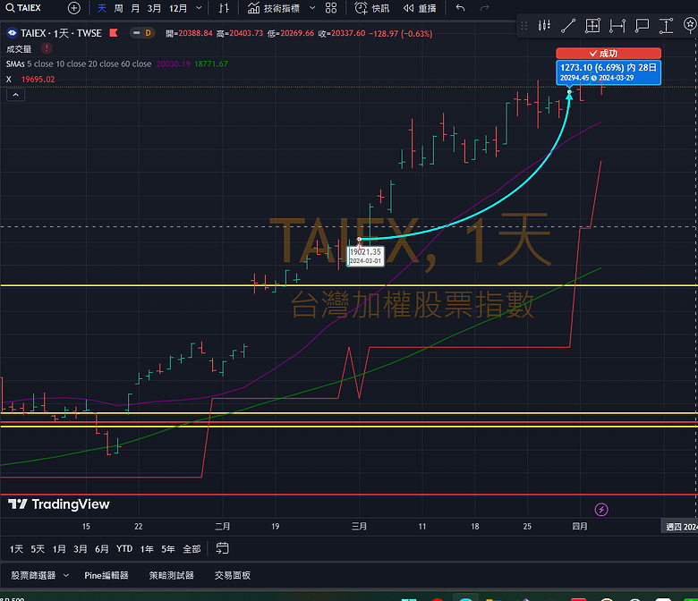Click the 19021.35 price label on chart

tap(365, 256)
